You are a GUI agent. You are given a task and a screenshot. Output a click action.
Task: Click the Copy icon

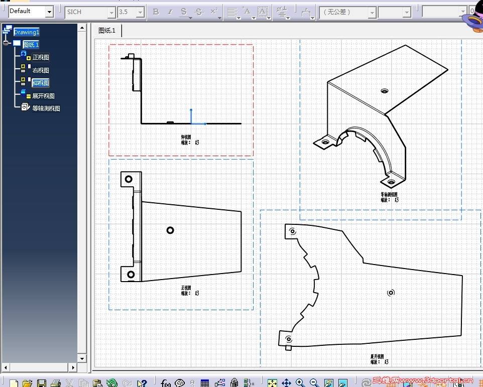83,383
